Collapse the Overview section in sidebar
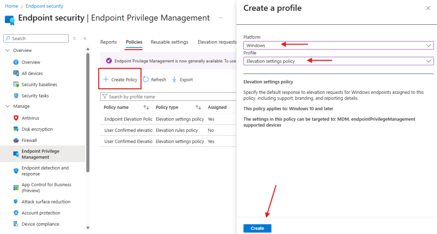This screenshot has height=234, width=437. pos(8,50)
